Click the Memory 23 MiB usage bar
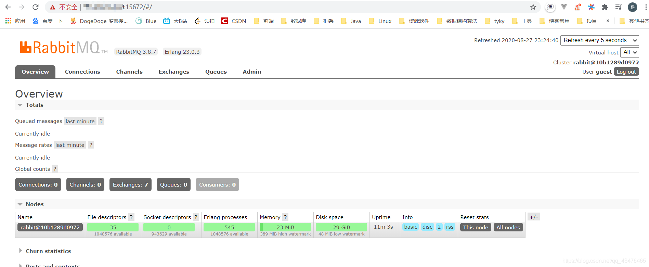The image size is (649, 267). 285,227
